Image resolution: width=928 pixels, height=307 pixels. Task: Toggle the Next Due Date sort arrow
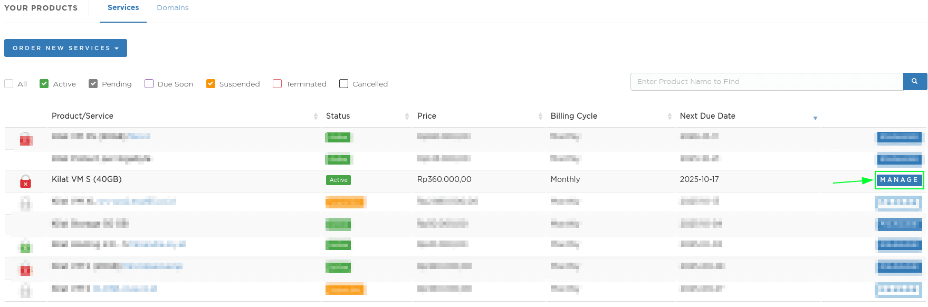(x=815, y=118)
